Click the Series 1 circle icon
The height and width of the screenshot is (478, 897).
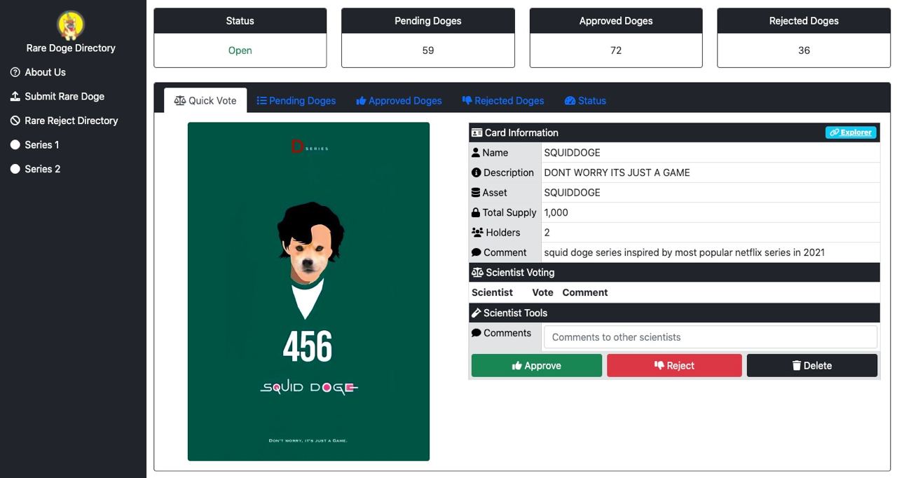coord(15,144)
